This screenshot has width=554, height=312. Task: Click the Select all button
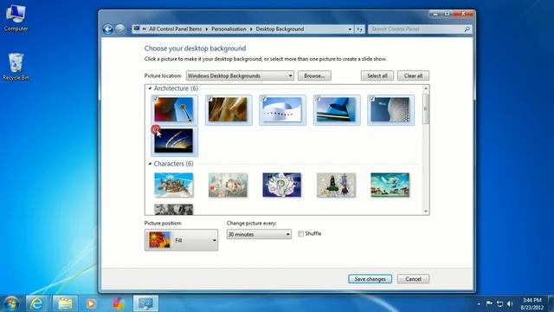(377, 75)
